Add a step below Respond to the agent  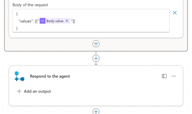coord(96,111)
